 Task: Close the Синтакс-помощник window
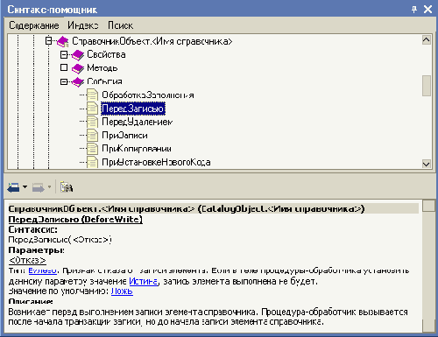(x=427, y=10)
